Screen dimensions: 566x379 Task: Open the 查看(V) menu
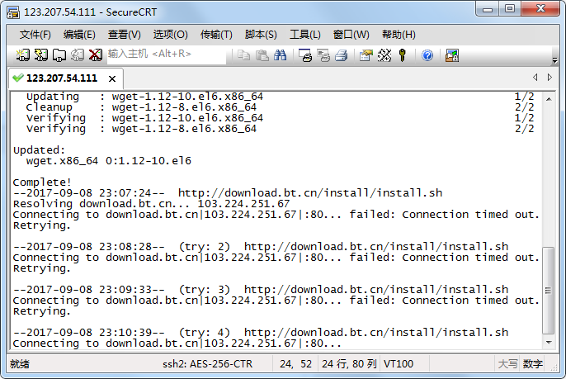(125, 35)
